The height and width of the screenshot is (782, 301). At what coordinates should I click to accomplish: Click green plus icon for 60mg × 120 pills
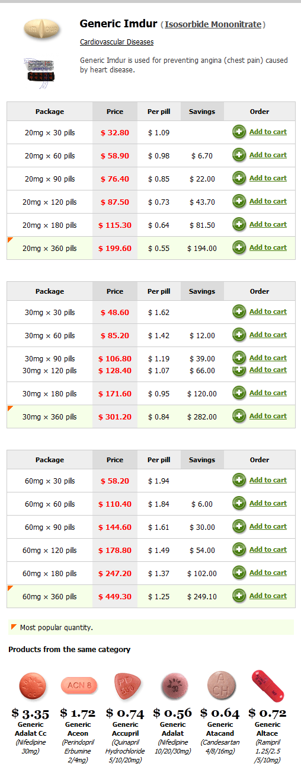pyautogui.click(x=239, y=549)
